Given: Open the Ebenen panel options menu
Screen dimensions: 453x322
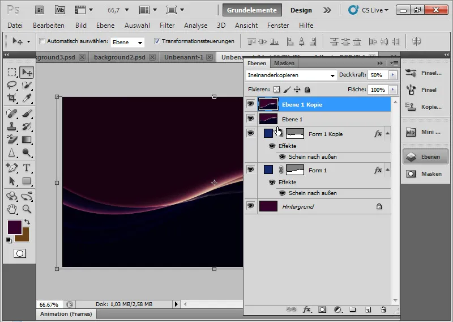Looking at the screenshot, I should click(394, 63).
